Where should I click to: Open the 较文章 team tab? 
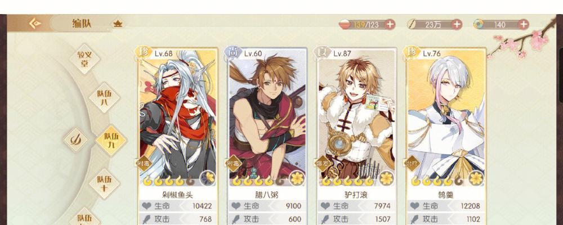click(x=84, y=58)
